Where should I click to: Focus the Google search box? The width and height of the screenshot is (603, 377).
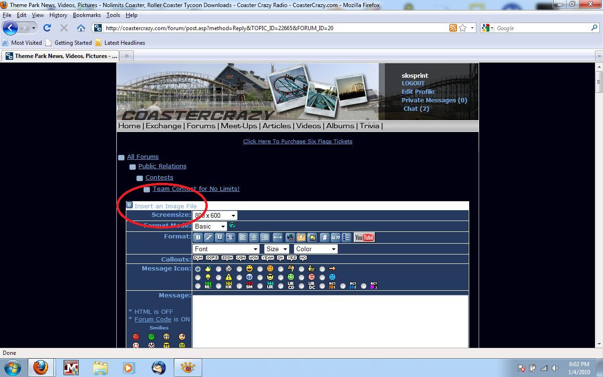[542, 28]
